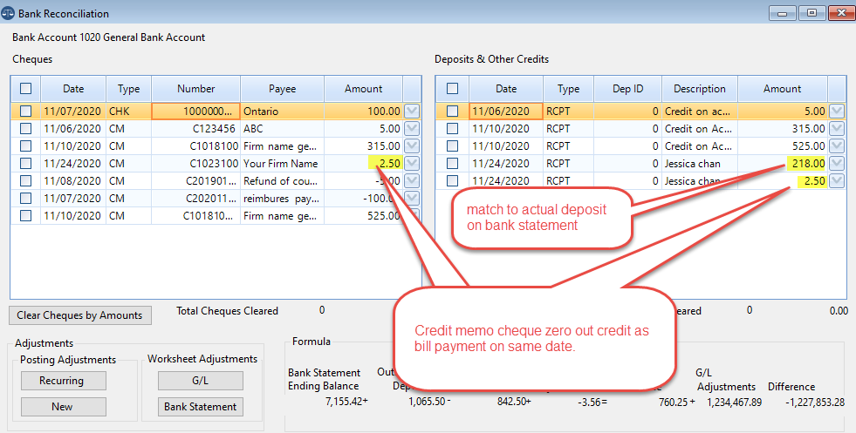856x433 pixels.
Task: Sort cheques by the Amount column header
Action: 364,89
